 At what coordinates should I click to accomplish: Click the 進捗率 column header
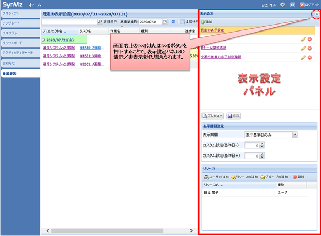tap(184, 32)
